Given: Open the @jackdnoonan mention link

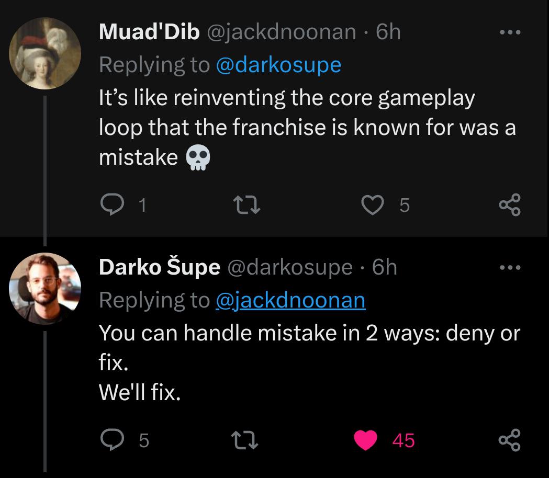Looking at the screenshot, I should [290, 300].
